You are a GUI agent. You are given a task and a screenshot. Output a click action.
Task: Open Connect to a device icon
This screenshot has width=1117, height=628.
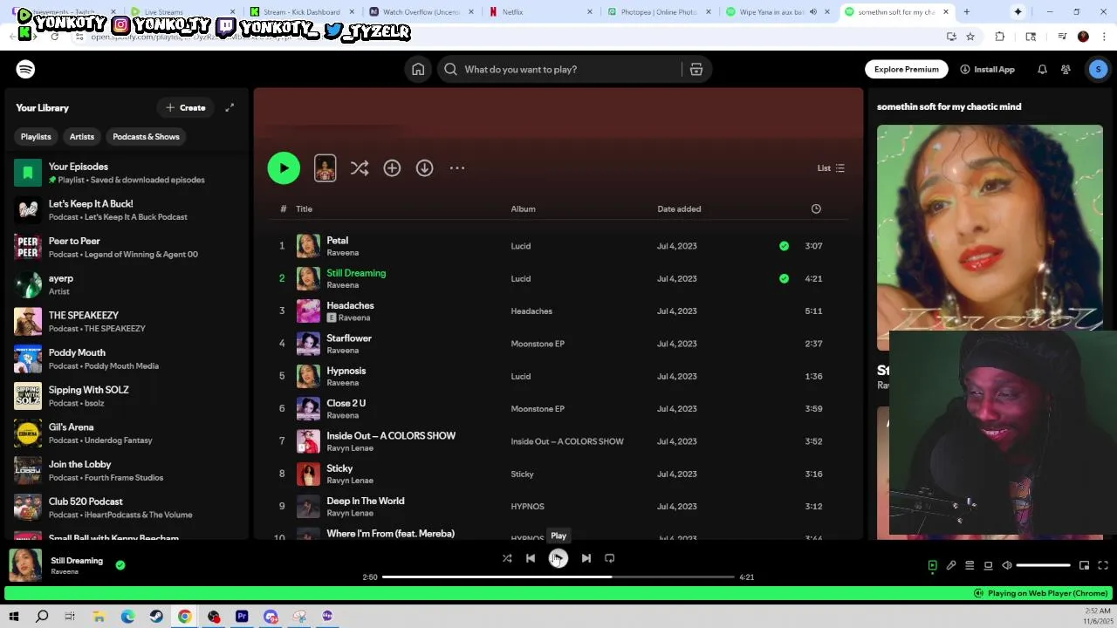coord(988,565)
